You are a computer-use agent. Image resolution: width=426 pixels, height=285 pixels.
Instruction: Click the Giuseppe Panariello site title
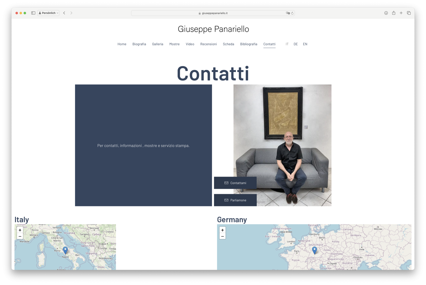point(213,29)
